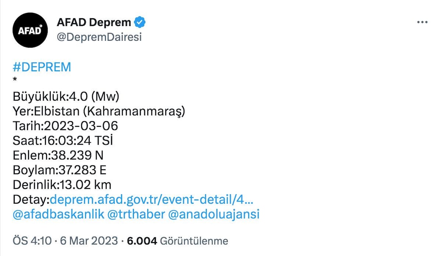Click the AFAD profile avatar
Screen dimensions: 441x256
pos(30,30)
